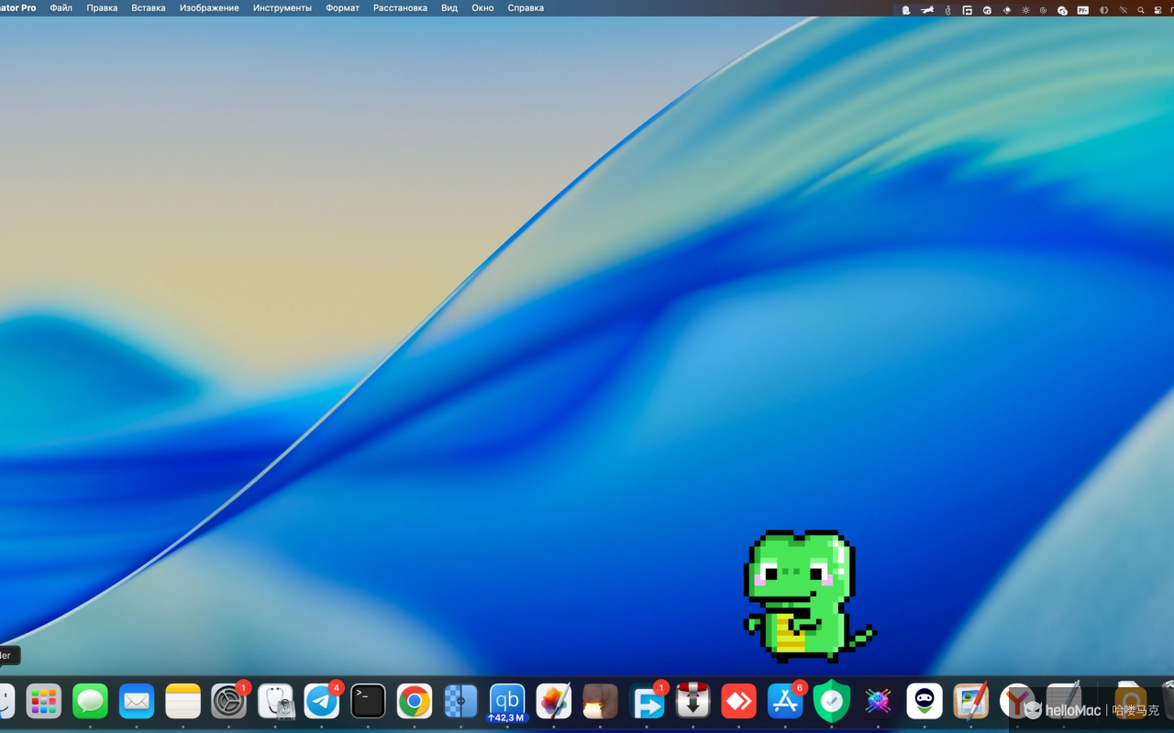Image resolution: width=1174 pixels, height=733 pixels.
Task: Open the picture-with-paintbrush app in Dock
Action: 970,702
